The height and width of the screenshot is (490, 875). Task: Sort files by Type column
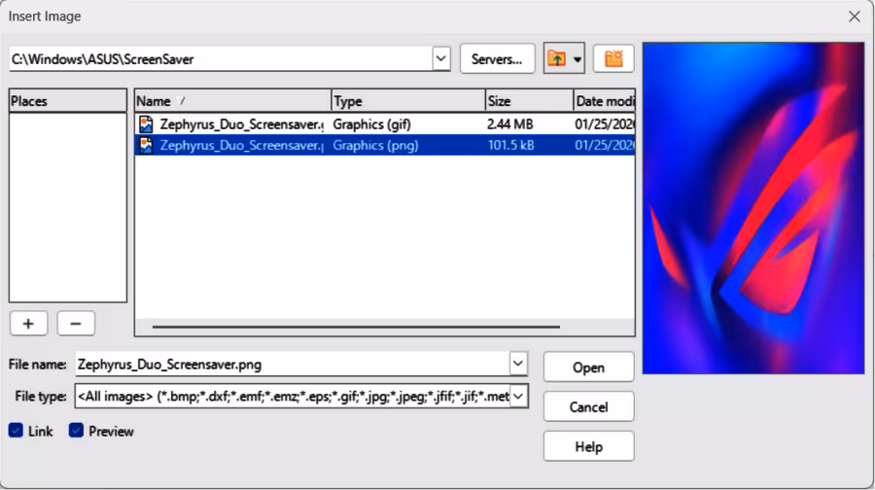(x=408, y=101)
